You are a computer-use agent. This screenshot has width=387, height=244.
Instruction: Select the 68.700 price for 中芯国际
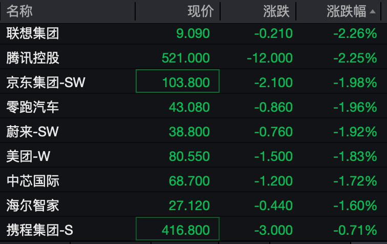[x=189, y=181]
